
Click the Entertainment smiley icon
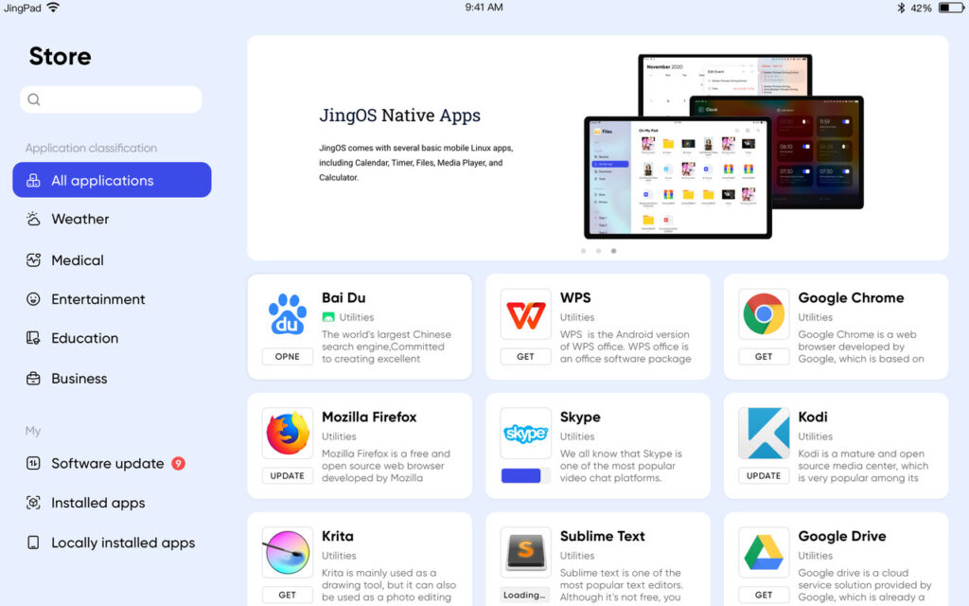[33, 299]
